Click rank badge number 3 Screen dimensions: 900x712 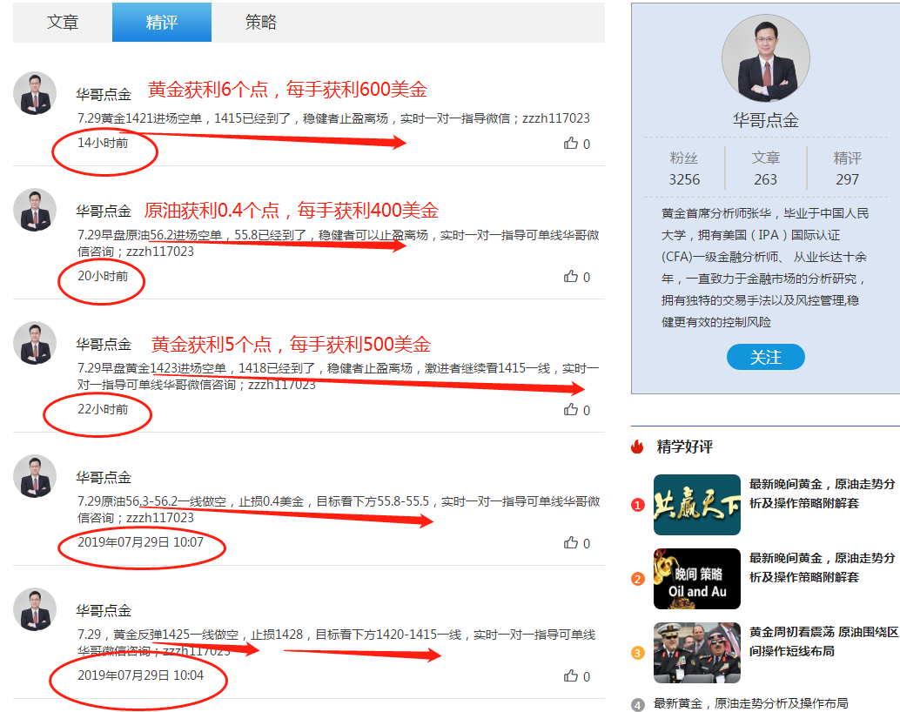pyautogui.click(x=638, y=653)
